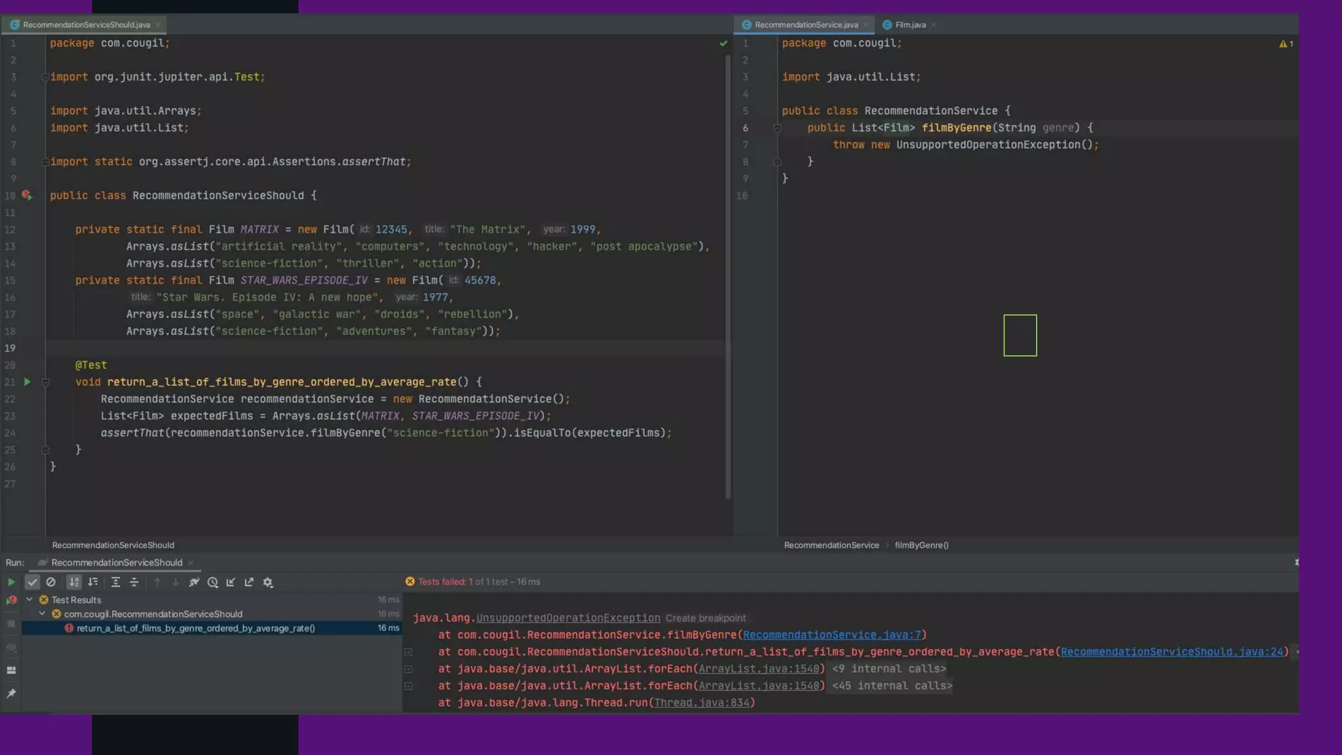This screenshot has width=1342, height=755.
Task: Toggle Sort Alphabetically in test runner
Action: pos(74,582)
